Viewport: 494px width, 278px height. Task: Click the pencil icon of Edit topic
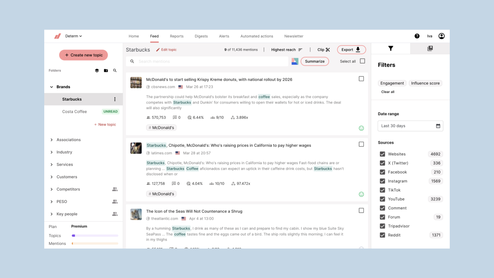coord(158,50)
